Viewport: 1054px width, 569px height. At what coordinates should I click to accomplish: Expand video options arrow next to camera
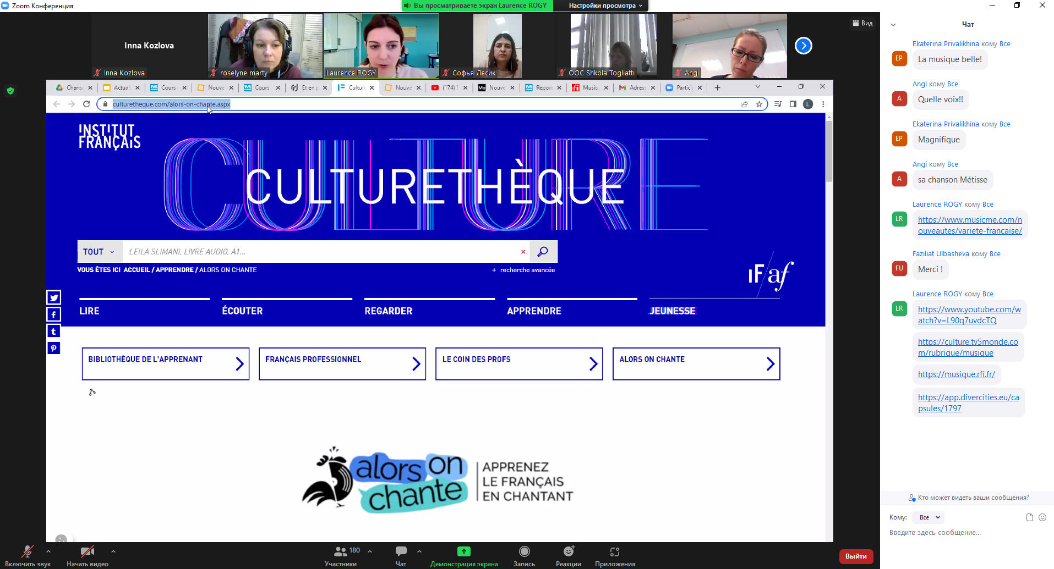pos(113,551)
